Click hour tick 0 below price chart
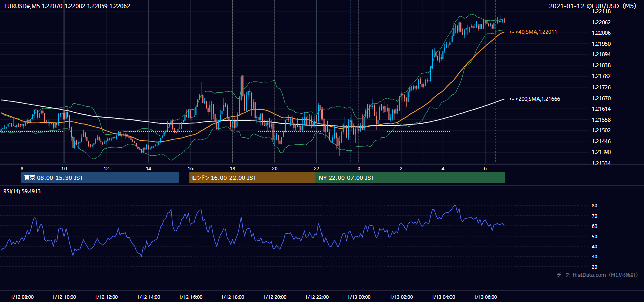644x302 pixels. pos(359,168)
